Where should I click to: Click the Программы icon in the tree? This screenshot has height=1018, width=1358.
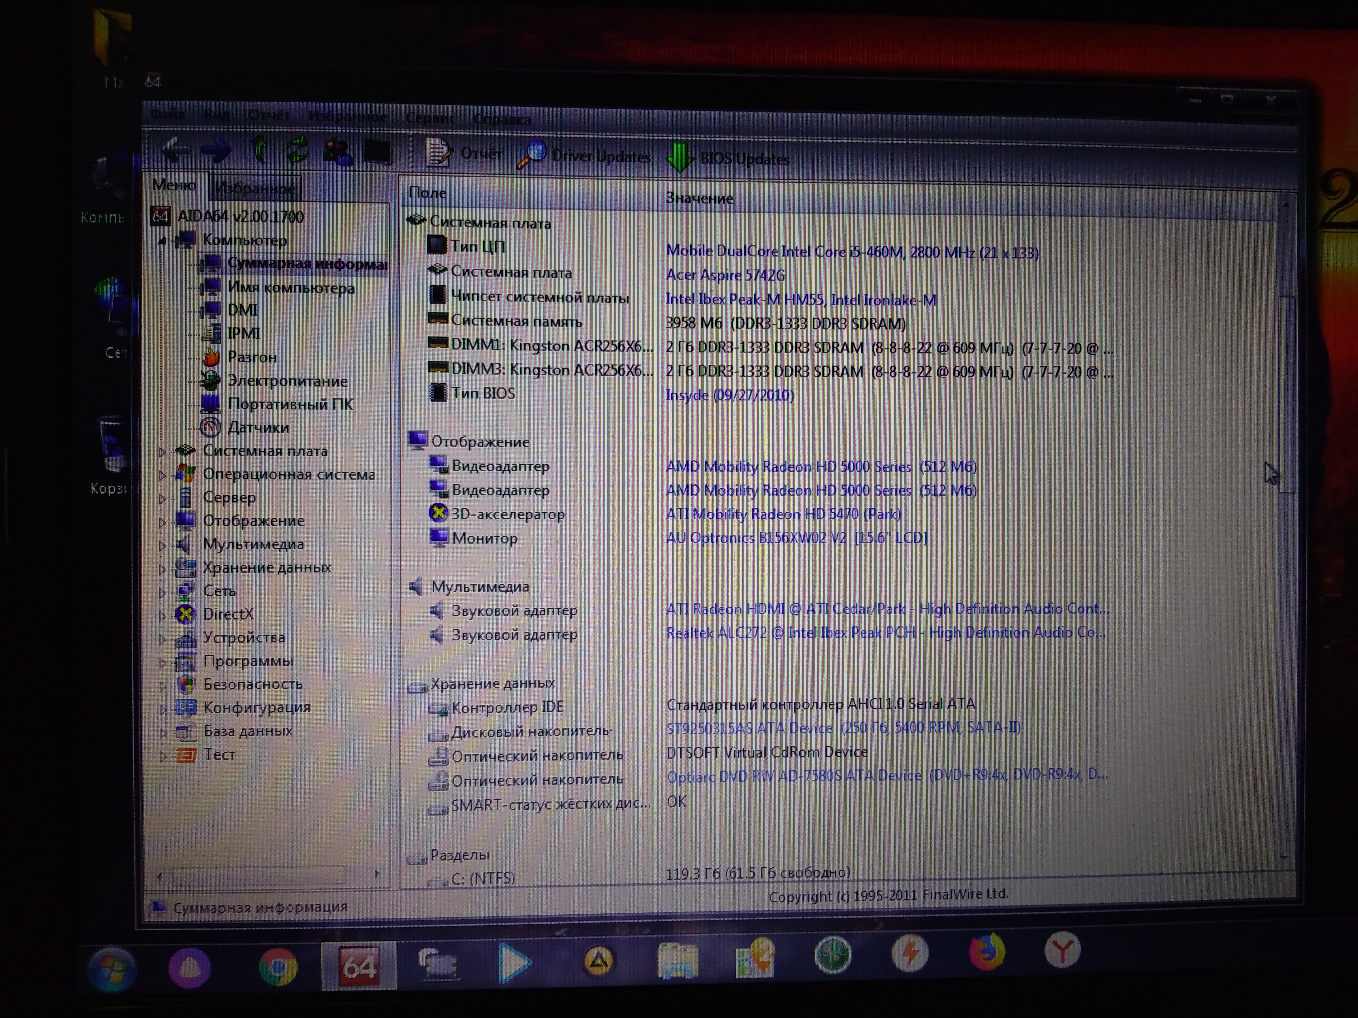(x=185, y=661)
